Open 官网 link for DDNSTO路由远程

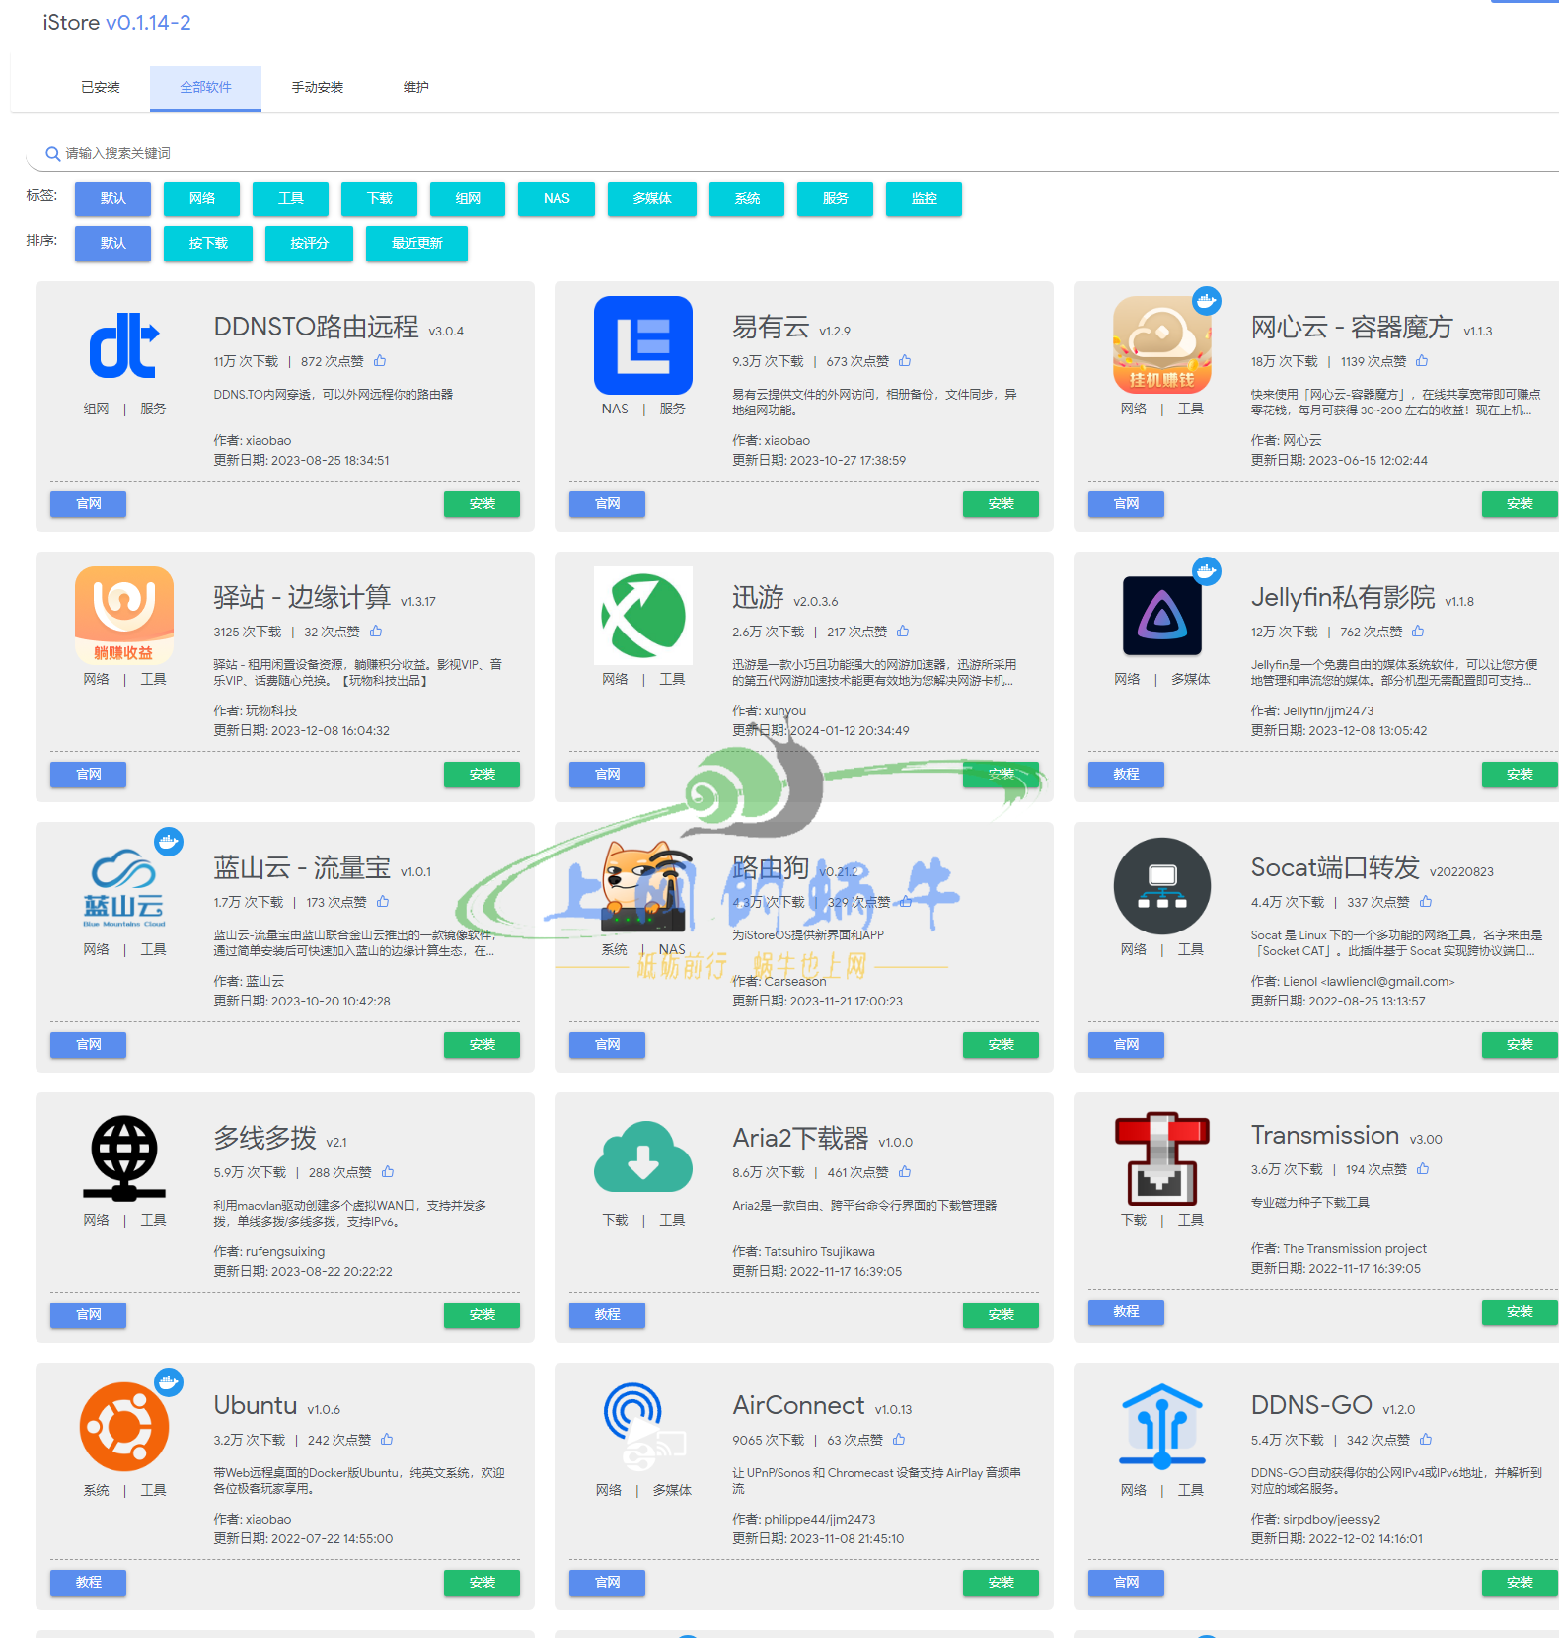(x=89, y=503)
